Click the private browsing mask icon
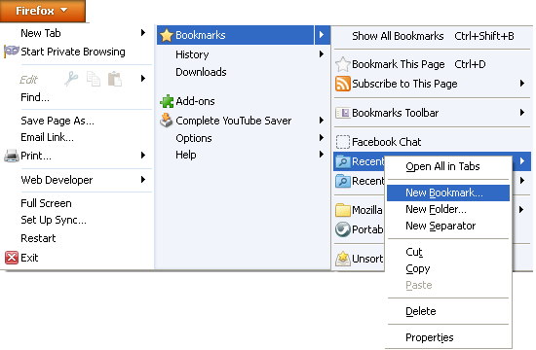536x350 pixels. [x=12, y=52]
